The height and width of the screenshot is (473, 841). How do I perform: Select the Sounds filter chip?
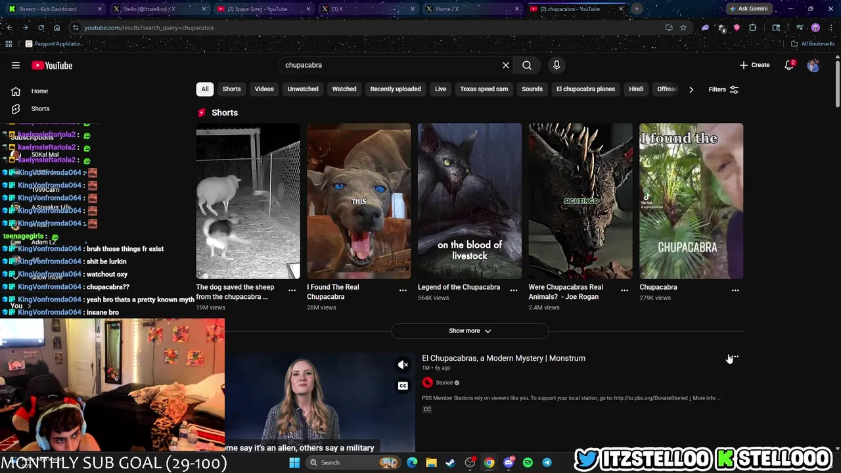[532, 89]
